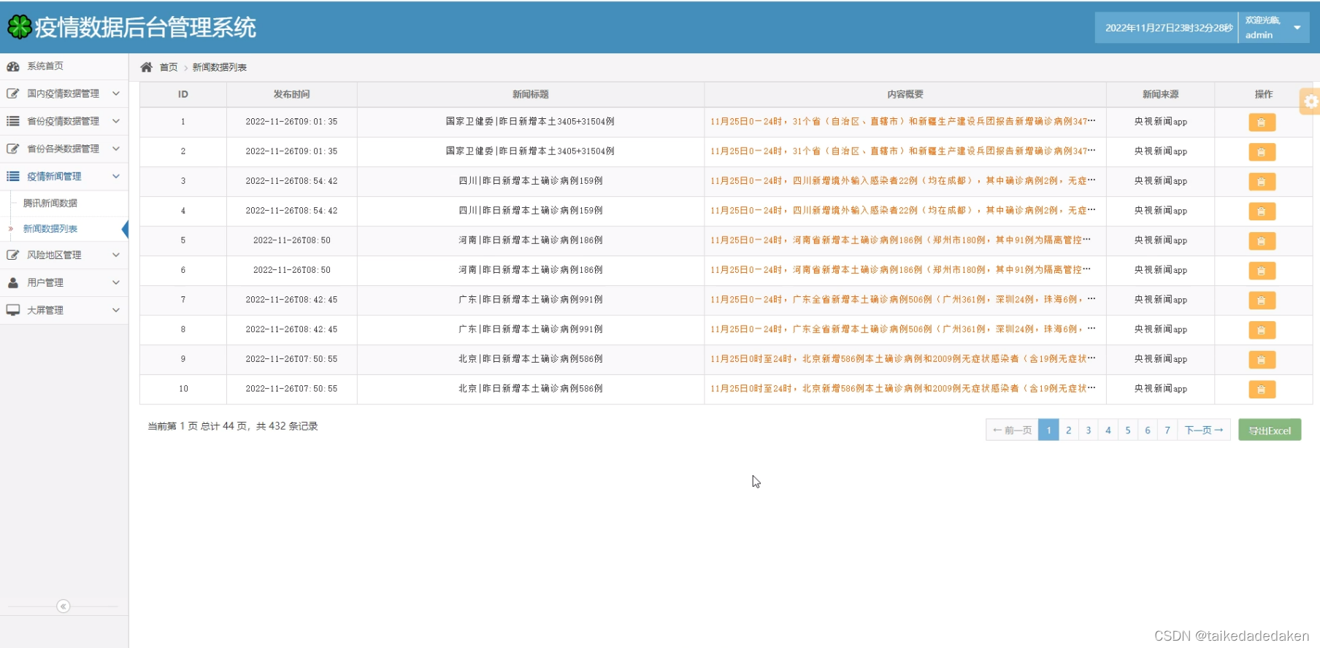Go to page 6
Image resolution: width=1320 pixels, height=648 pixels.
tap(1148, 431)
